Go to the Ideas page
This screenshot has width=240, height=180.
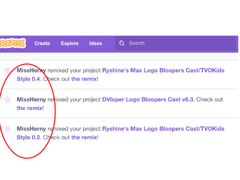[x=95, y=43]
